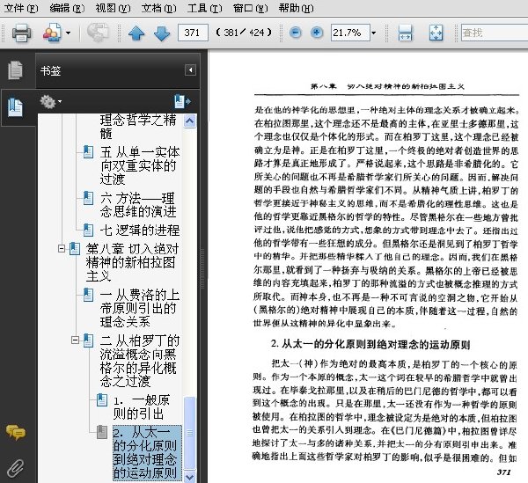This screenshot has height=483, width=528.
Task: Open the zoom percentage dropdown arrow
Action: (x=373, y=33)
